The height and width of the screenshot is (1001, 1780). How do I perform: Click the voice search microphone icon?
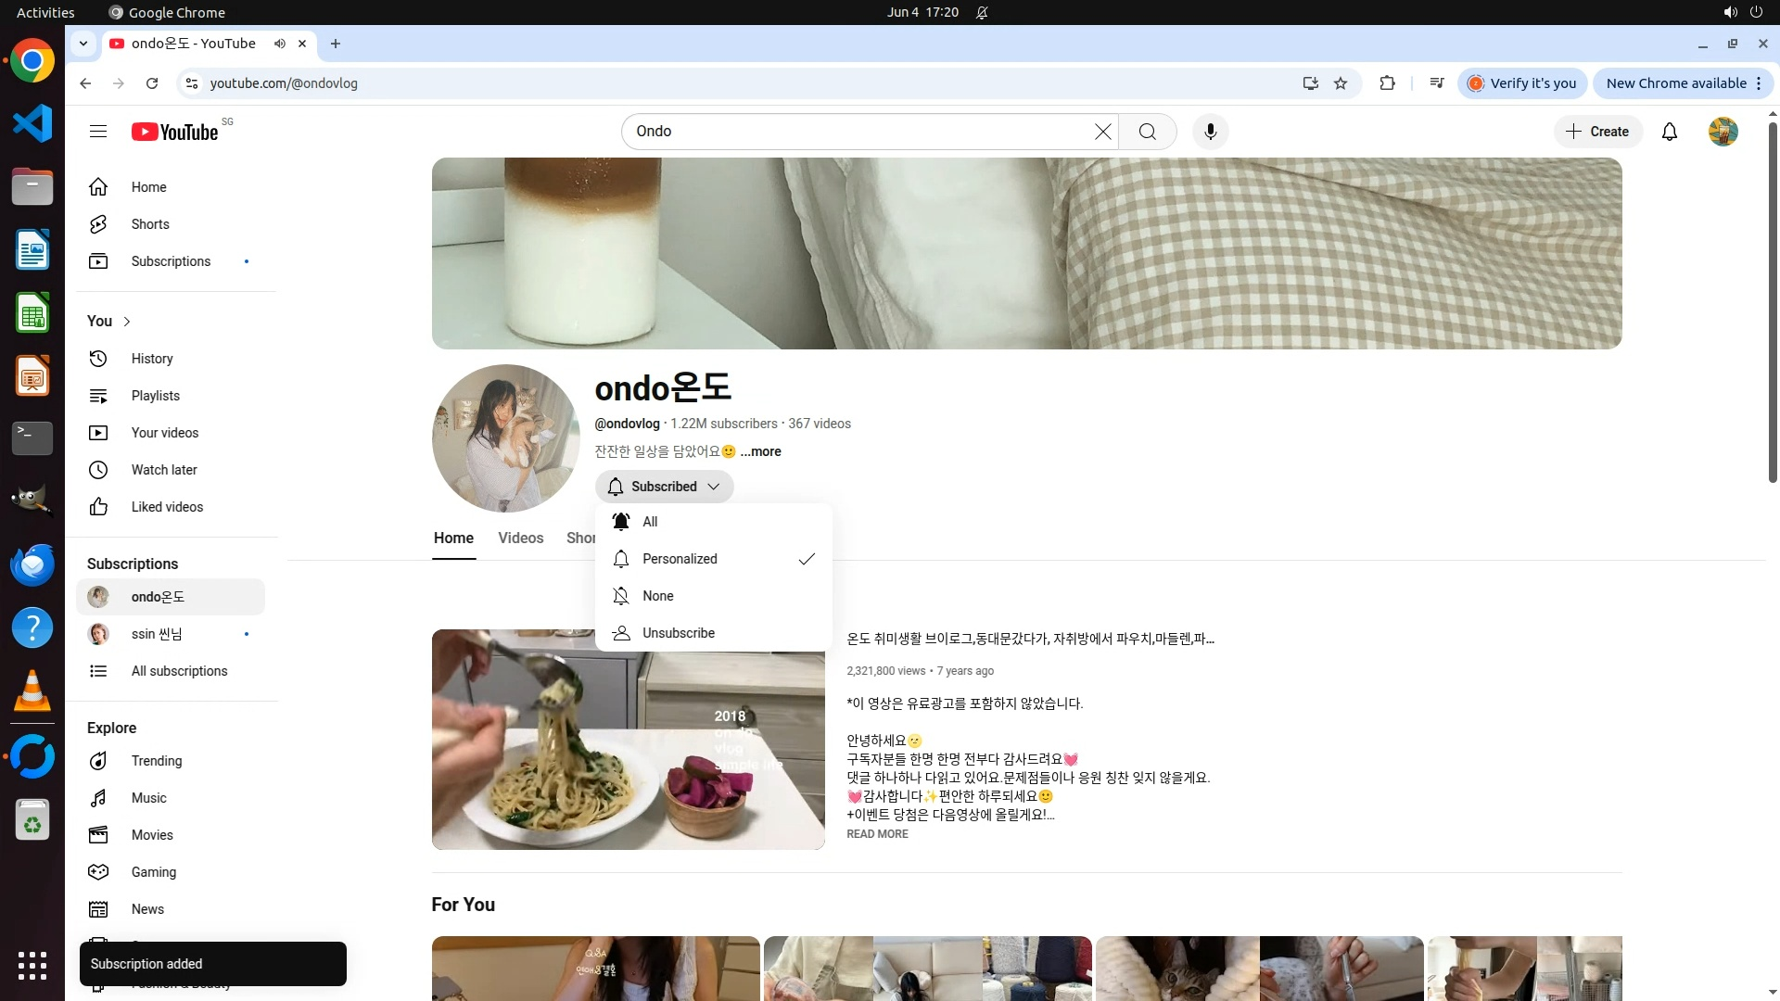(x=1210, y=132)
